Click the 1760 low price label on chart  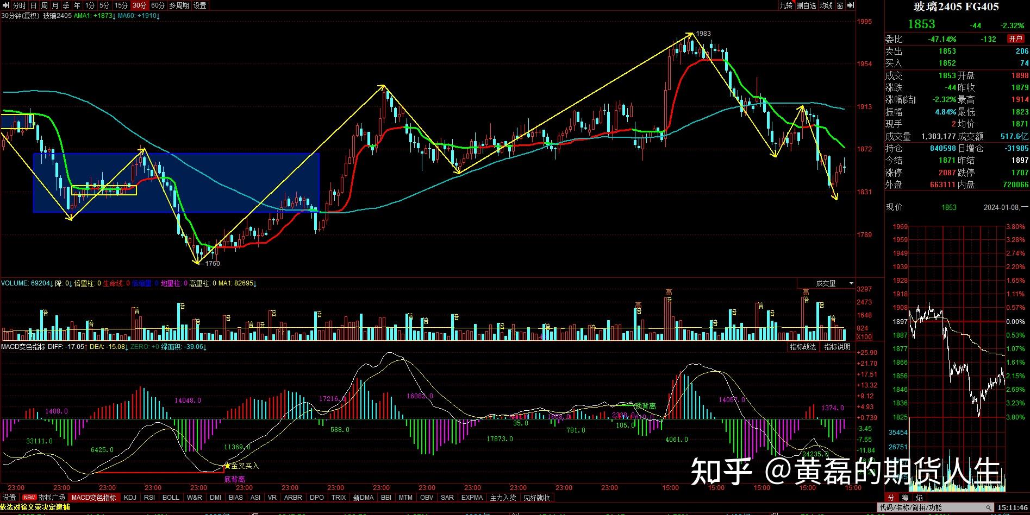click(213, 264)
